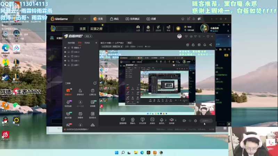Click the lock icon in stream toolbar
The height and width of the screenshot is (156, 278).
click(193, 45)
